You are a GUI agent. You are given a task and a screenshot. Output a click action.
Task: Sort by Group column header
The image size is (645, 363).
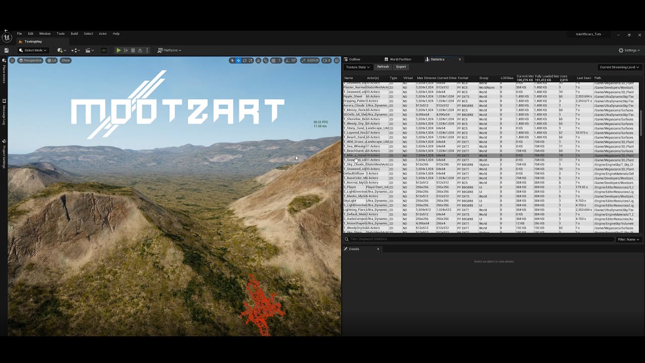(x=484, y=78)
